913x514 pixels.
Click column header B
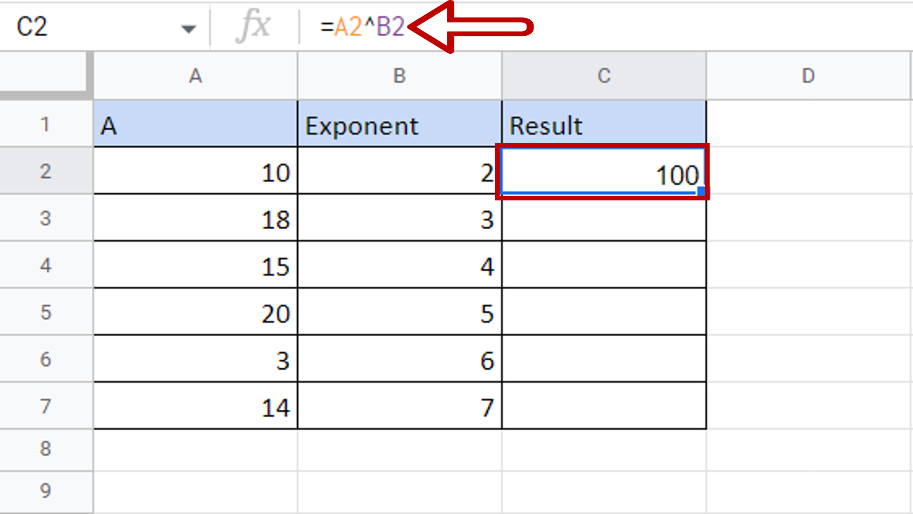point(399,75)
